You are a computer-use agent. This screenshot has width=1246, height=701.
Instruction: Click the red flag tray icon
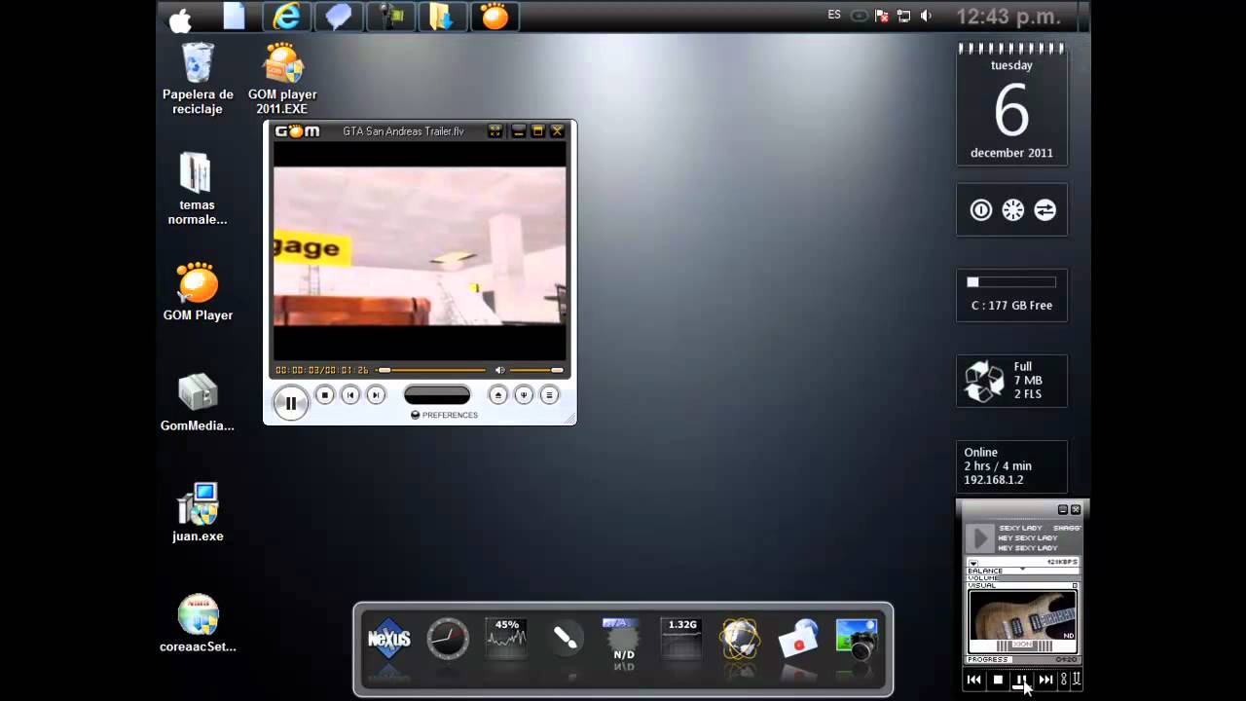(882, 16)
